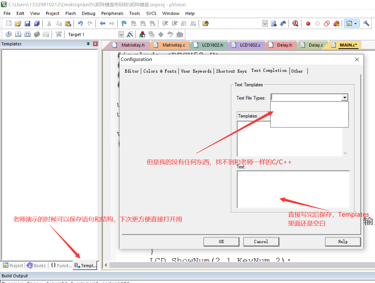Uncomment selection icon
Screen dimensions: 375x283
tap(193, 23)
